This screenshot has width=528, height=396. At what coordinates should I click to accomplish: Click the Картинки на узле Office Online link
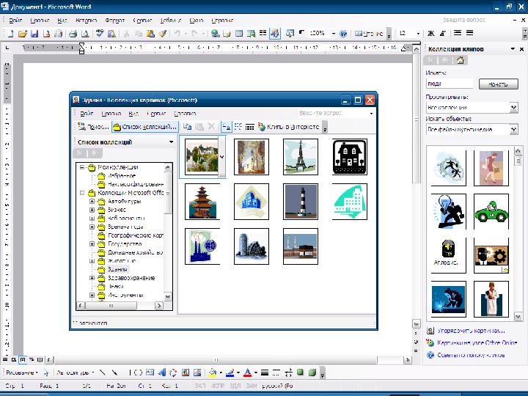point(477,343)
